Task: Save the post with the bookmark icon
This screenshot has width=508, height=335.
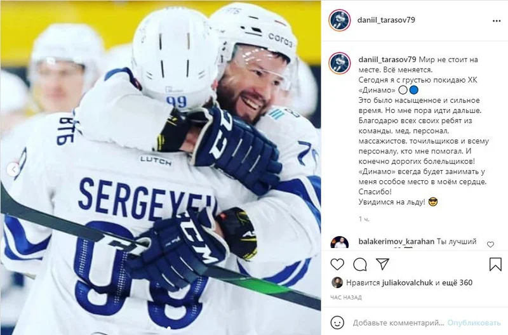Action: pyautogui.click(x=495, y=264)
